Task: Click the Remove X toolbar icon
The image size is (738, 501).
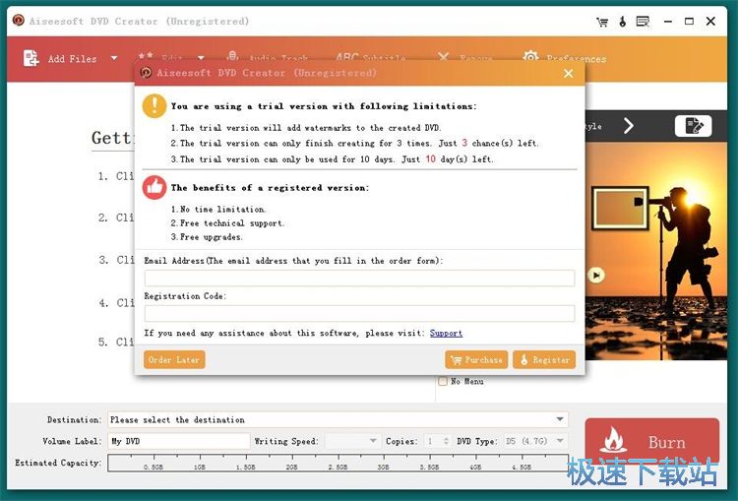Action: point(443,57)
